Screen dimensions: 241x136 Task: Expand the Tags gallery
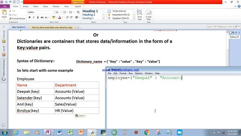pos(134,19)
